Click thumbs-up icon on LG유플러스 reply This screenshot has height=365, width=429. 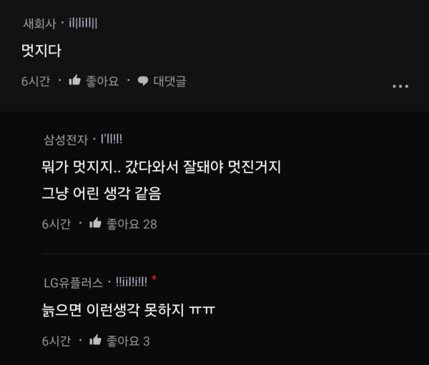point(96,340)
